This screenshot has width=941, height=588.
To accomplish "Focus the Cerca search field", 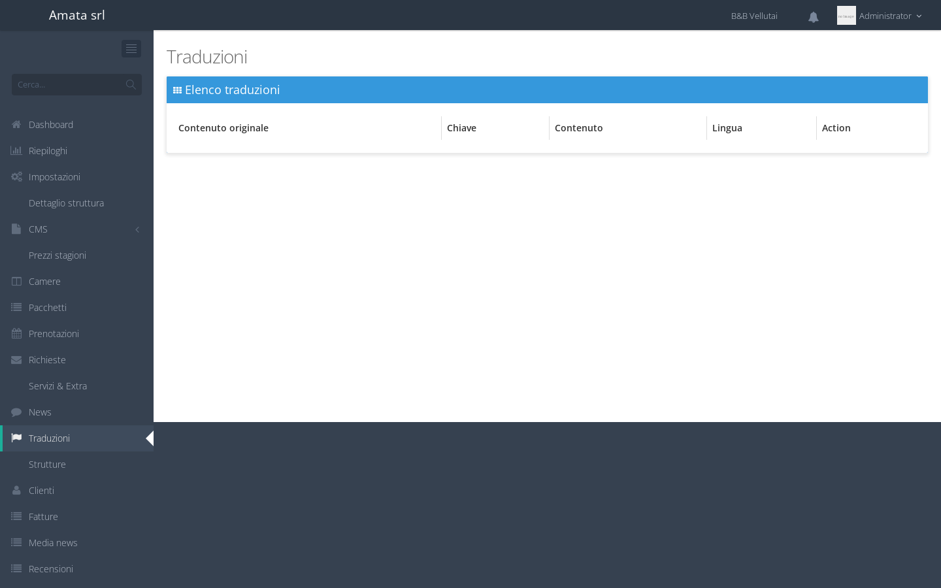I will 76,84.
